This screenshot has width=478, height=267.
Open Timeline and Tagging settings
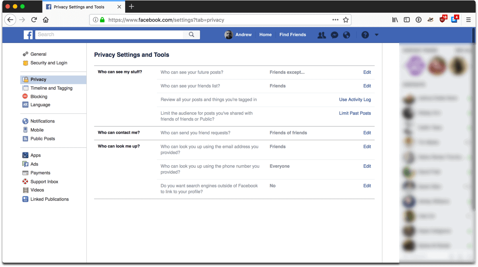click(x=51, y=88)
